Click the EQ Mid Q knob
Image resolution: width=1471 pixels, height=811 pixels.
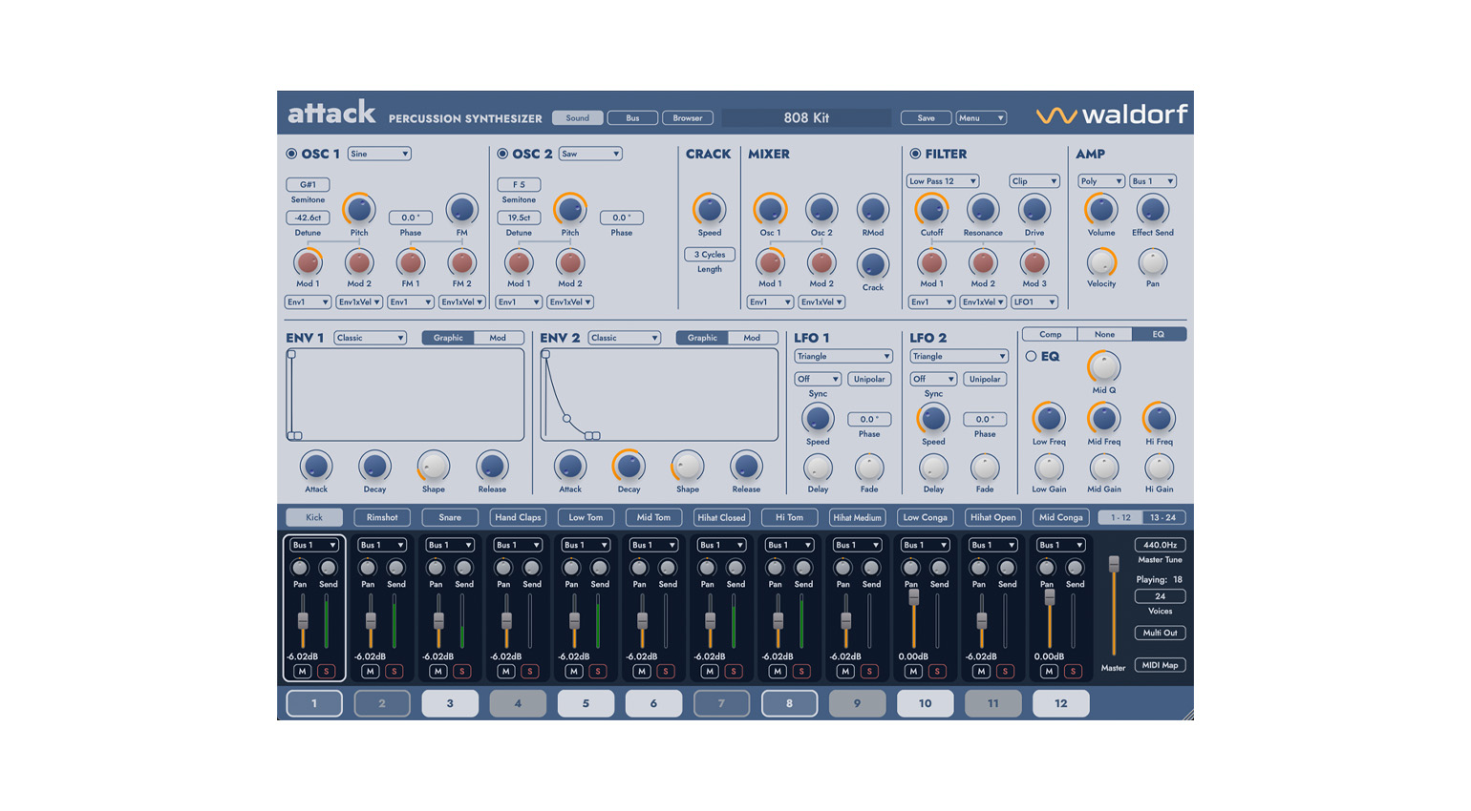pos(1104,367)
